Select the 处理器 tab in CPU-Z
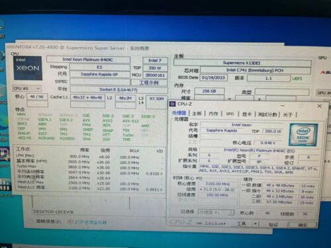331x248 pixels. tap(179, 113)
